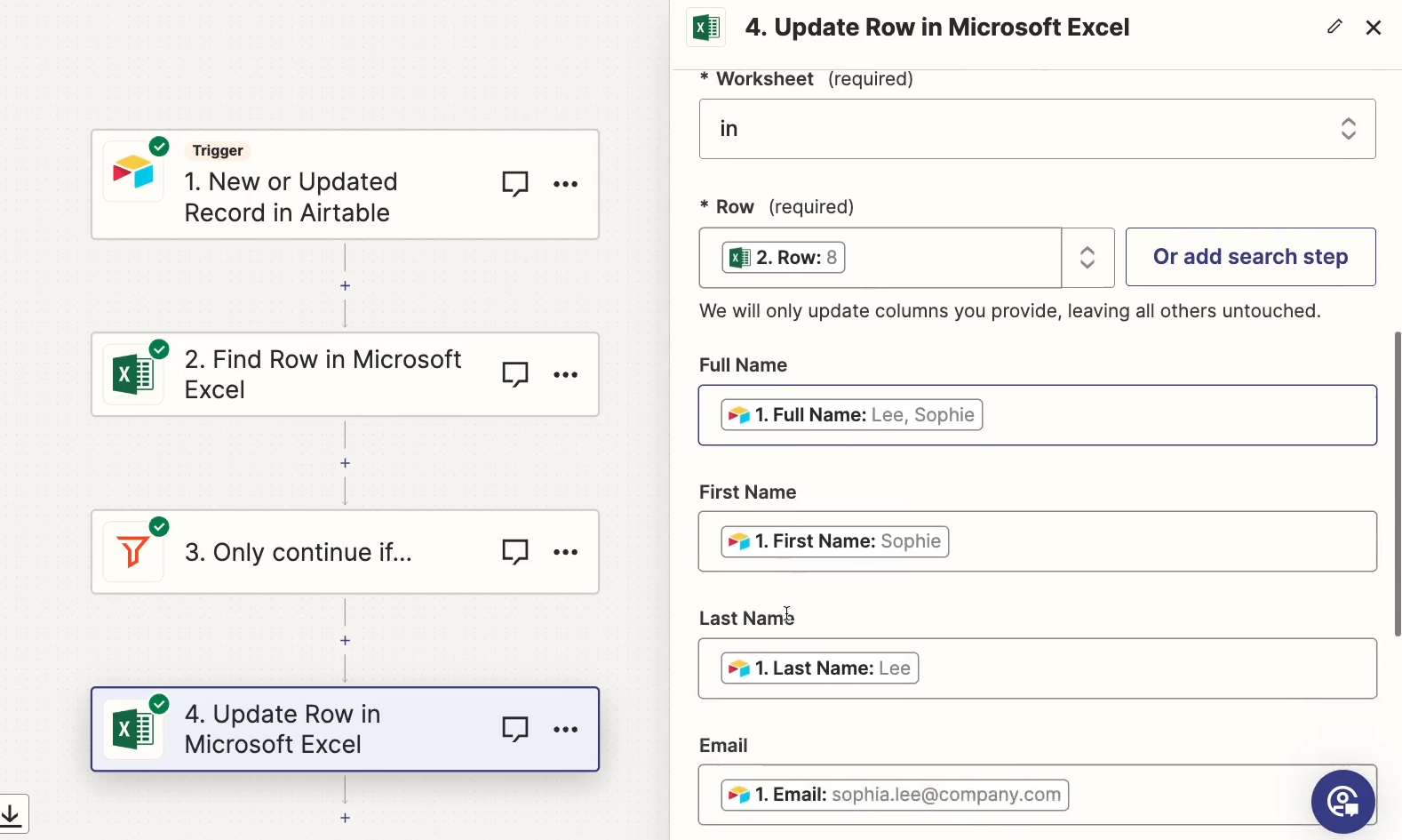Click Excel app icon in step 2

pyautogui.click(x=133, y=374)
